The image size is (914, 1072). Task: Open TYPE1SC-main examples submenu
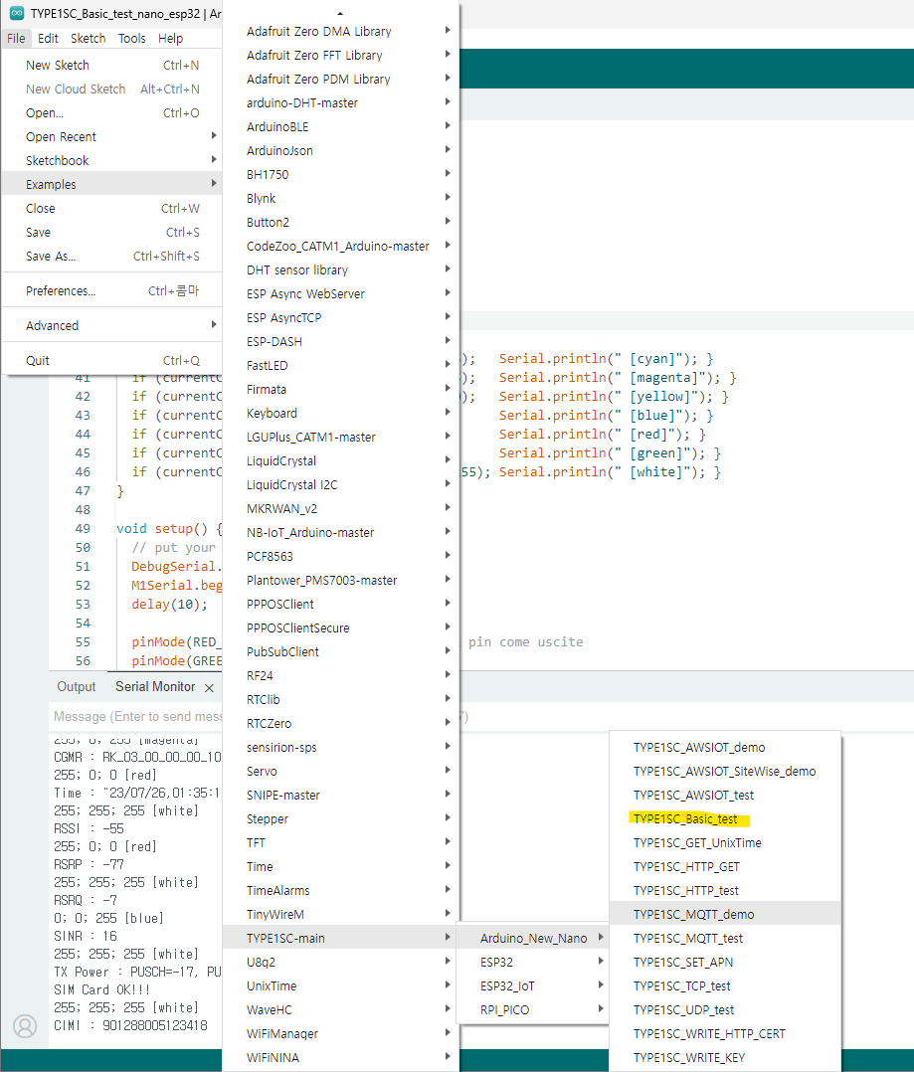[x=340, y=938]
